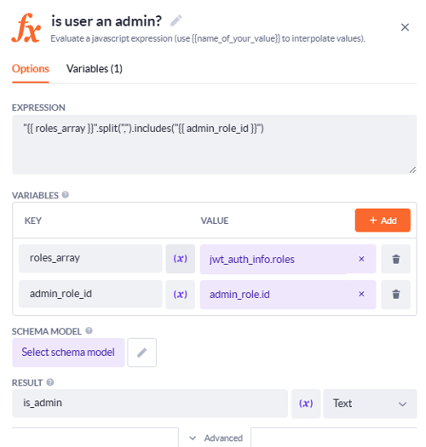Delete the roles_array variable row
This screenshot has width=426, height=447.
click(396, 259)
